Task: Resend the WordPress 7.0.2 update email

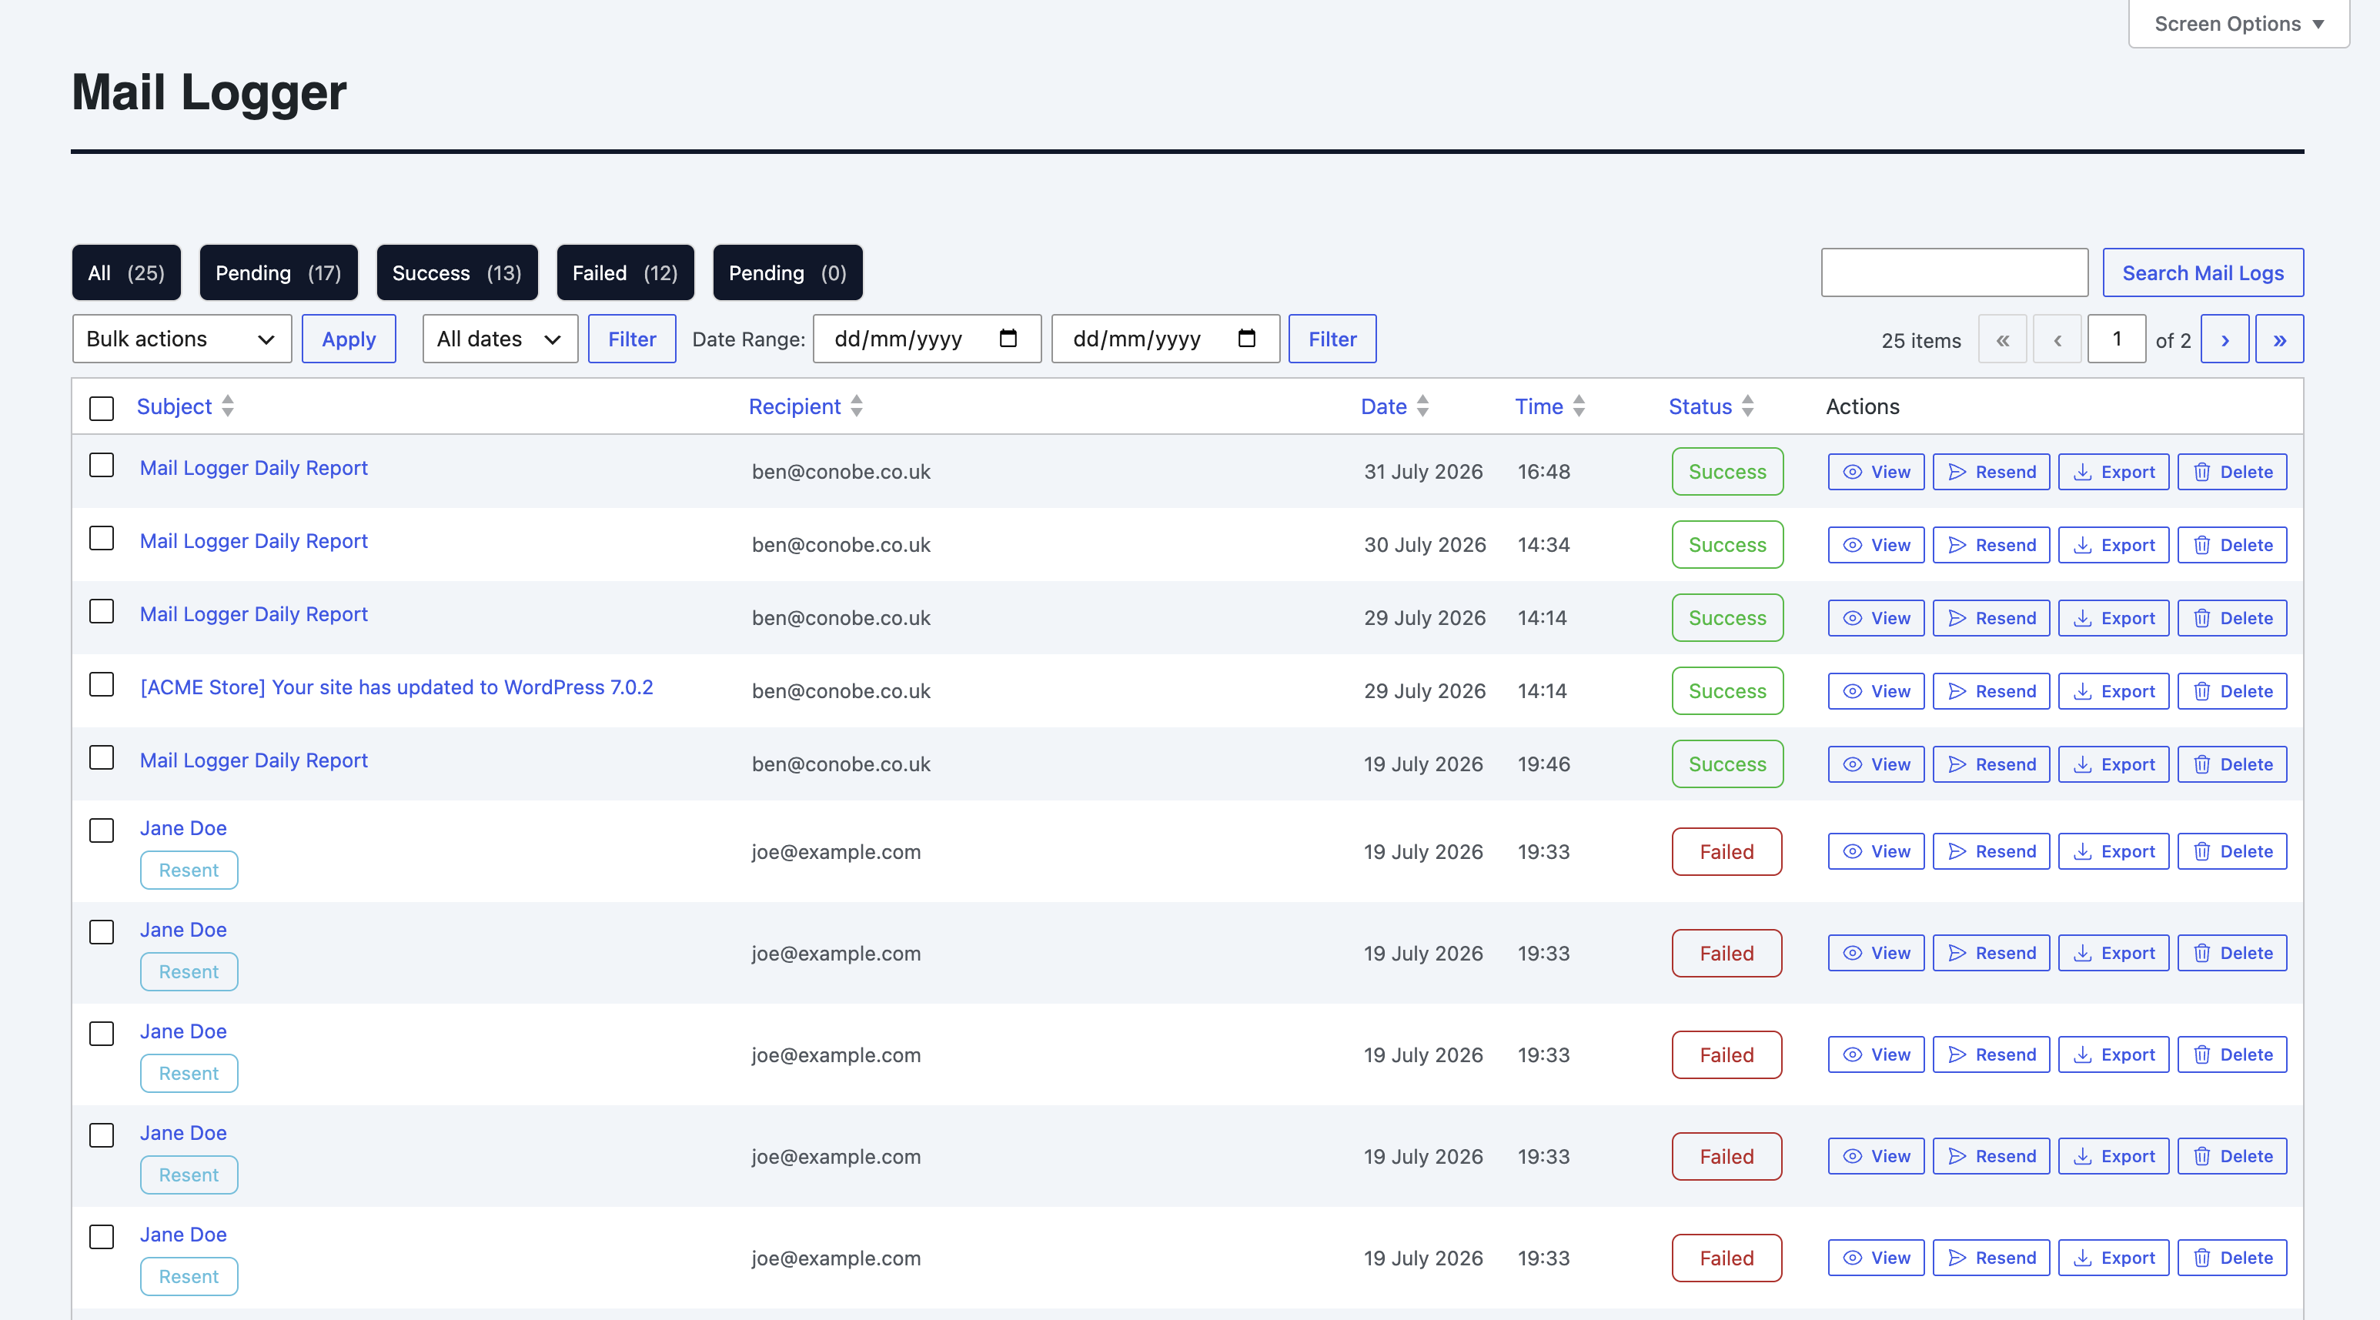Action: [1991, 691]
